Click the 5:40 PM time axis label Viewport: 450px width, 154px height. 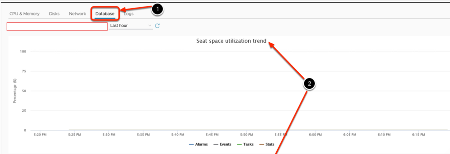coord(178,135)
